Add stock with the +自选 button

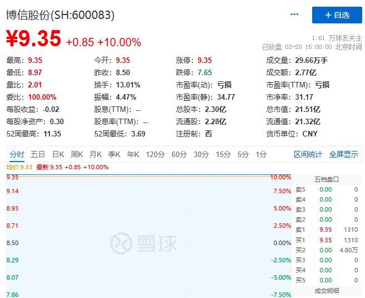tap(337, 15)
